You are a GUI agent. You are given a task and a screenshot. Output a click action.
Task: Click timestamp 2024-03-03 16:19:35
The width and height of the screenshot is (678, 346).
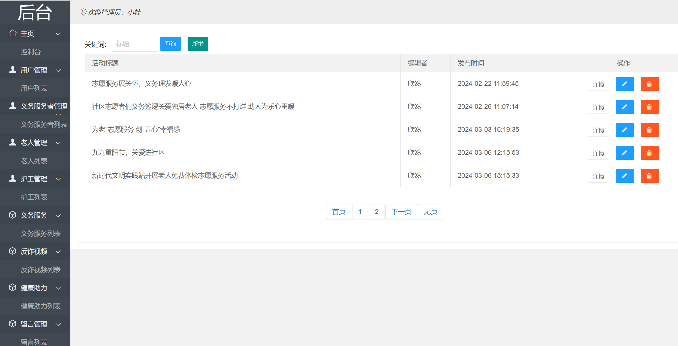pyautogui.click(x=488, y=130)
